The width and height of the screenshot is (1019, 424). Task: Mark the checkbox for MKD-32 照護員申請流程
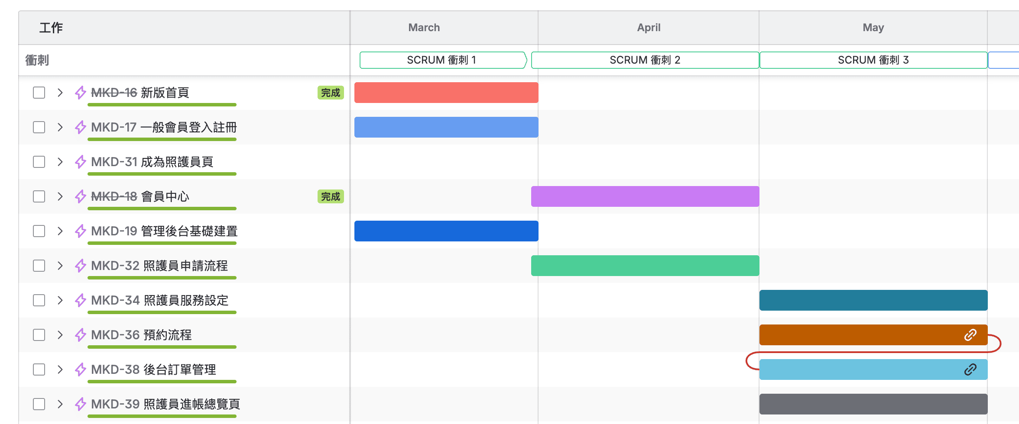click(x=39, y=266)
